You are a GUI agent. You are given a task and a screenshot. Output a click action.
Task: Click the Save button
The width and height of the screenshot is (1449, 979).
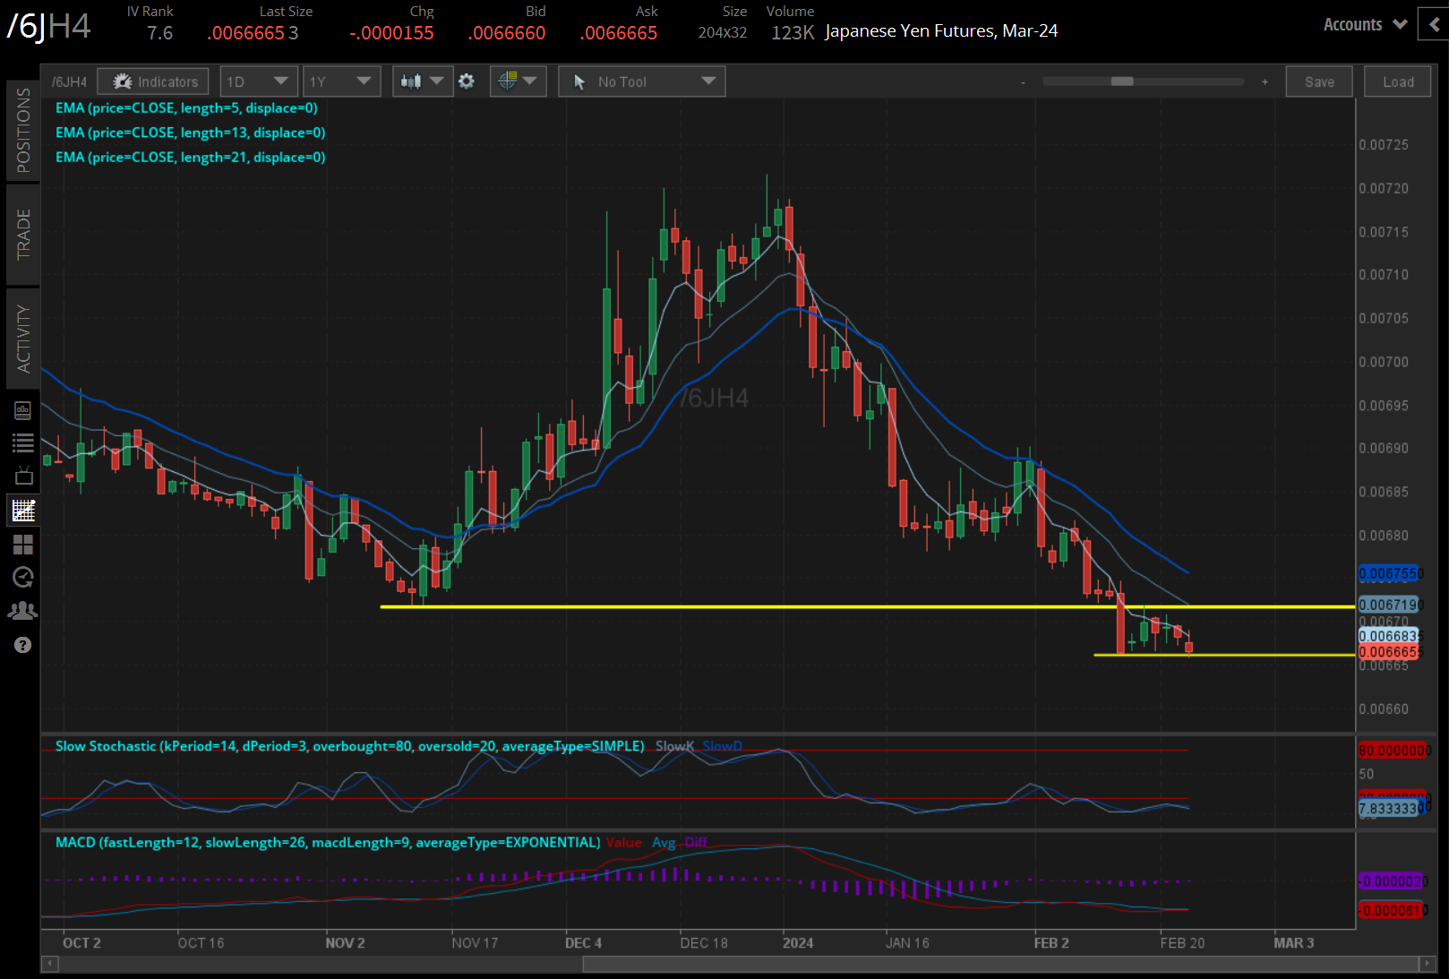(x=1318, y=81)
